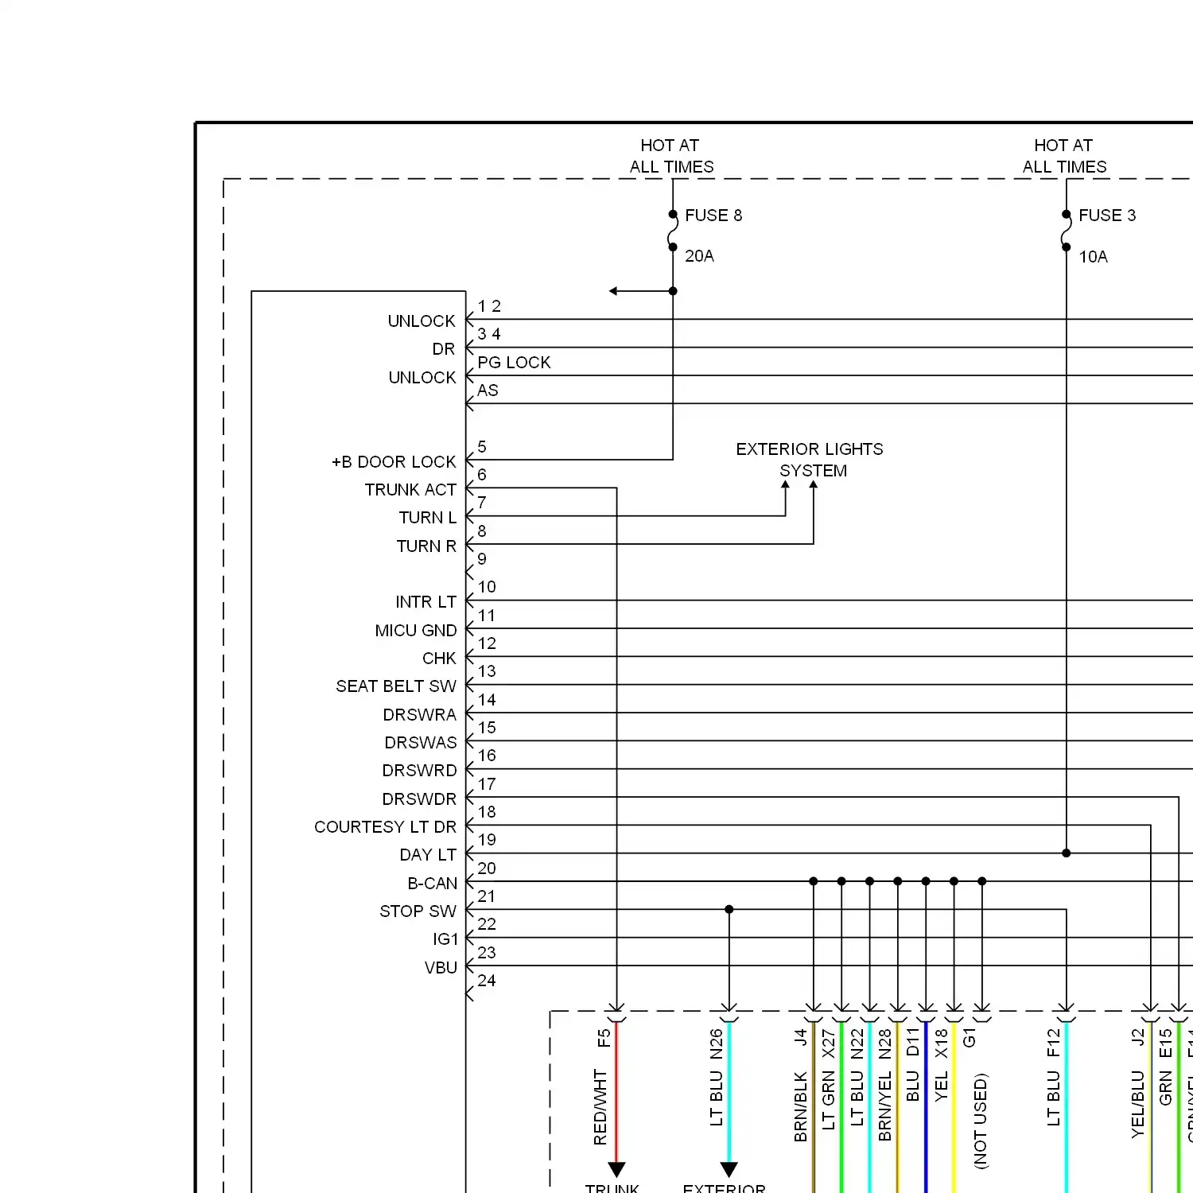This screenshot has width=1193, height=1193.
Task: Click the N26 connector label
Action: click(716, 1044)
